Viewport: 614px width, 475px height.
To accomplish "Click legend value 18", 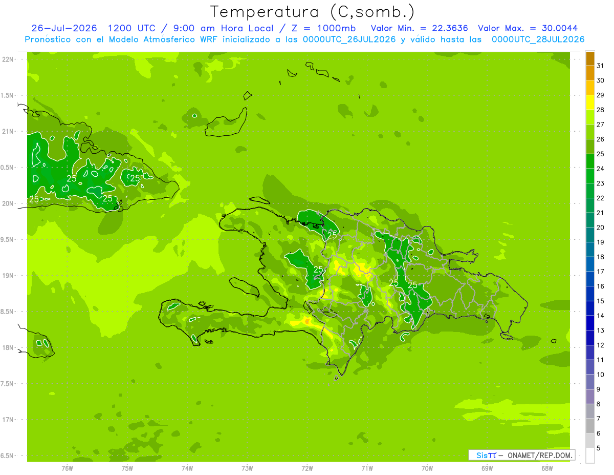I will [600, 257].
